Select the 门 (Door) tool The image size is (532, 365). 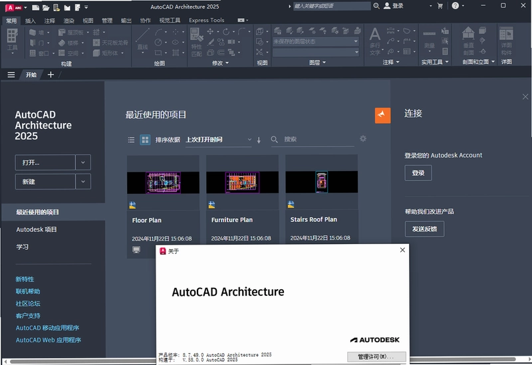(x=37, y=43)
